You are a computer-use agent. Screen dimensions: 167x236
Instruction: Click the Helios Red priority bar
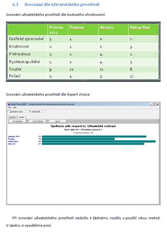click(x=99, y=142)
